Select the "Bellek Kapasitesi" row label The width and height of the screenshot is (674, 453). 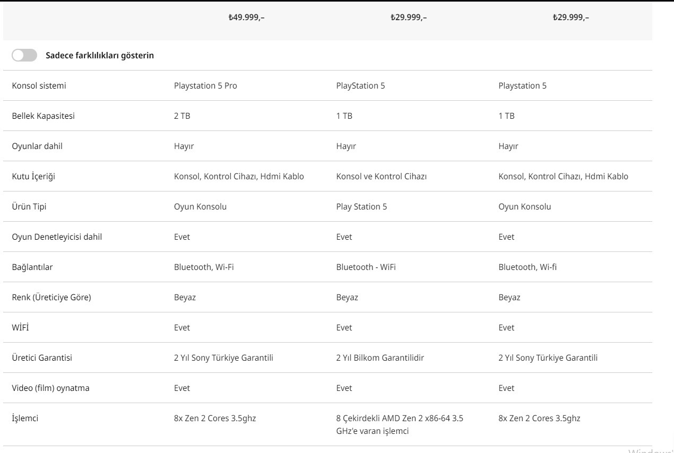tap(43, 116)
